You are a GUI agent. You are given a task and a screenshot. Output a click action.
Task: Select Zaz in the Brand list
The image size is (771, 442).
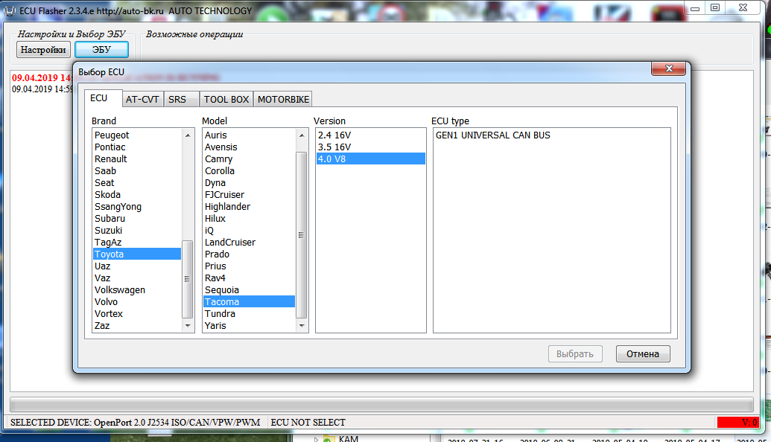tap(137, 326)
